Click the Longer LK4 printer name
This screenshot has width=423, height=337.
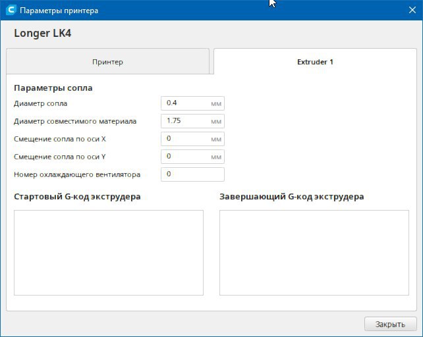coord(43,33)
